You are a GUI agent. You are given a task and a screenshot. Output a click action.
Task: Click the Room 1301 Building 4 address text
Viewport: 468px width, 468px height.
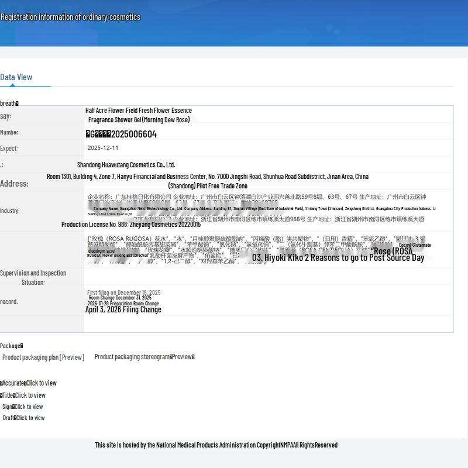pyautogui.click(x=208, y=181)
